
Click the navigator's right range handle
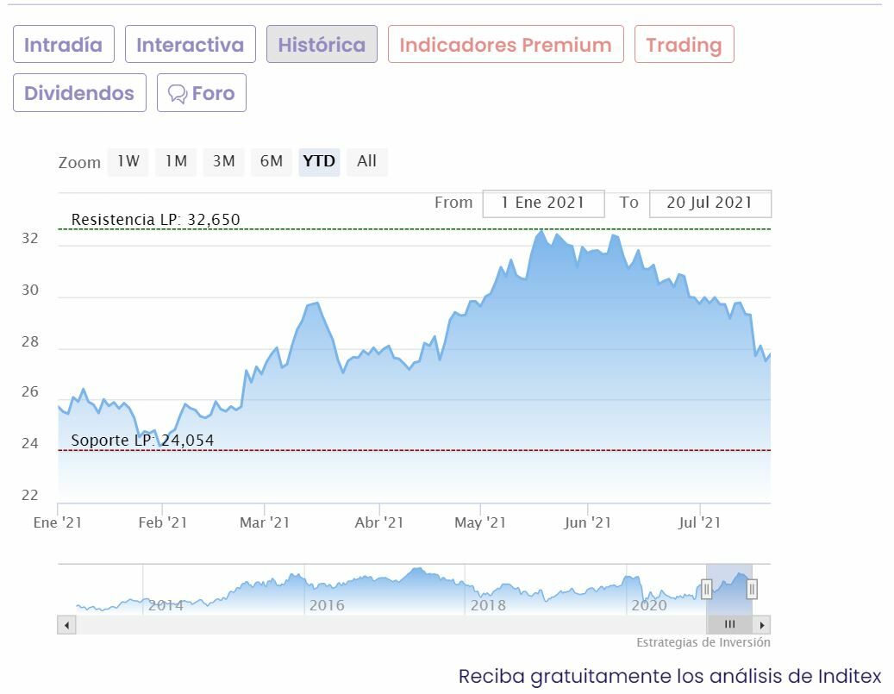[x=752, y=589]
